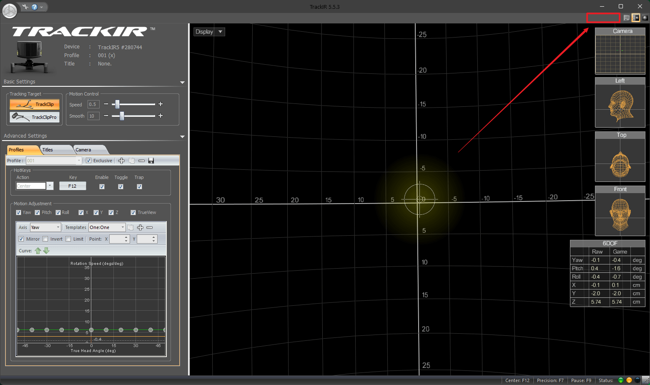Click the orange status indicator light

(x=629, y=380)
